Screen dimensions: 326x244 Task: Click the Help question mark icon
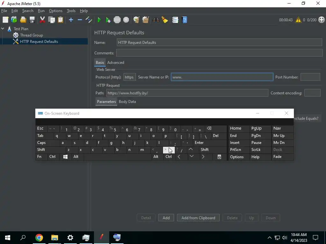184,20
